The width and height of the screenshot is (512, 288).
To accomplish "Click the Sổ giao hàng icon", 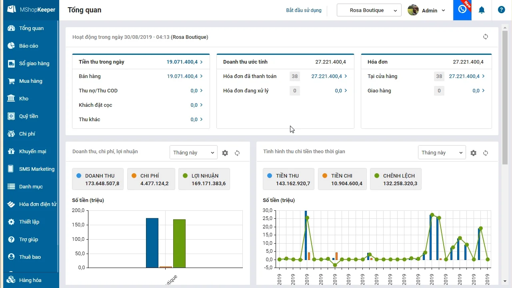I will click(11, 64).
